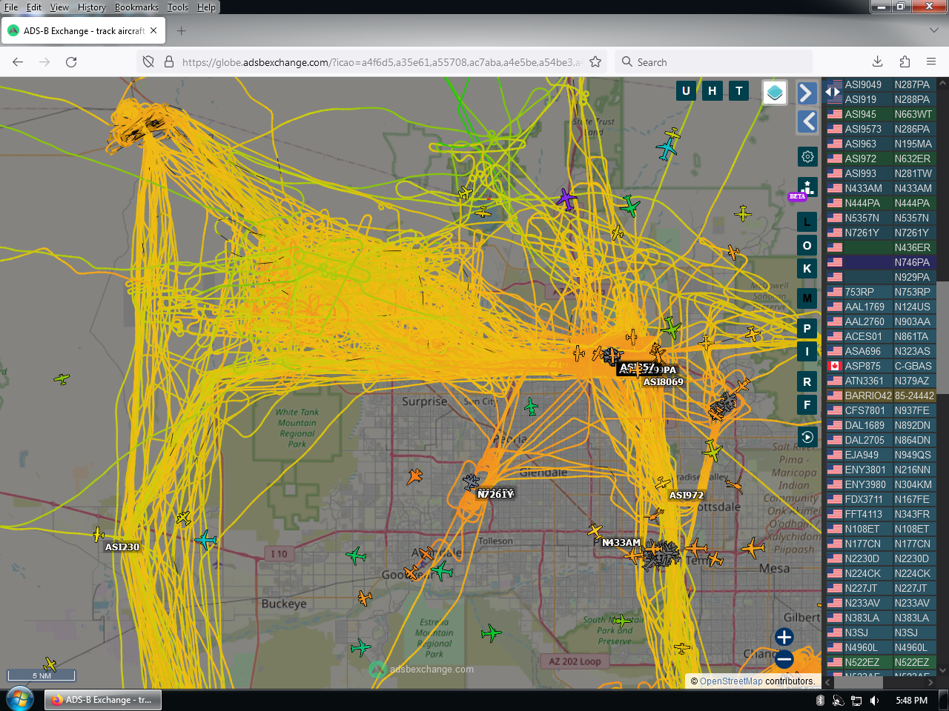Viewport: 949px width, 711px height.
Task: Toggle the R button on map
Action: 807,381
